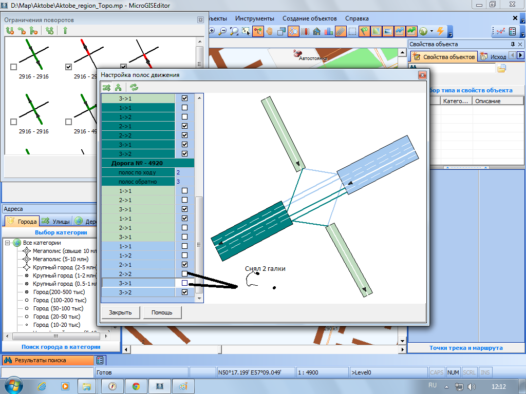Screen dimensions: 526x394
Task: Open the 'Инструменты' menu
Action: coord(255,18)
